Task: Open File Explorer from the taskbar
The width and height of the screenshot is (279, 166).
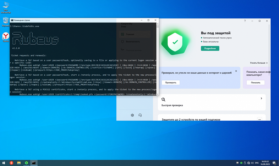Action: [x=19, y=163]
